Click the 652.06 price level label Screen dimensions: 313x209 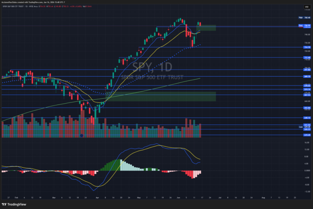(x=307, y=108)
